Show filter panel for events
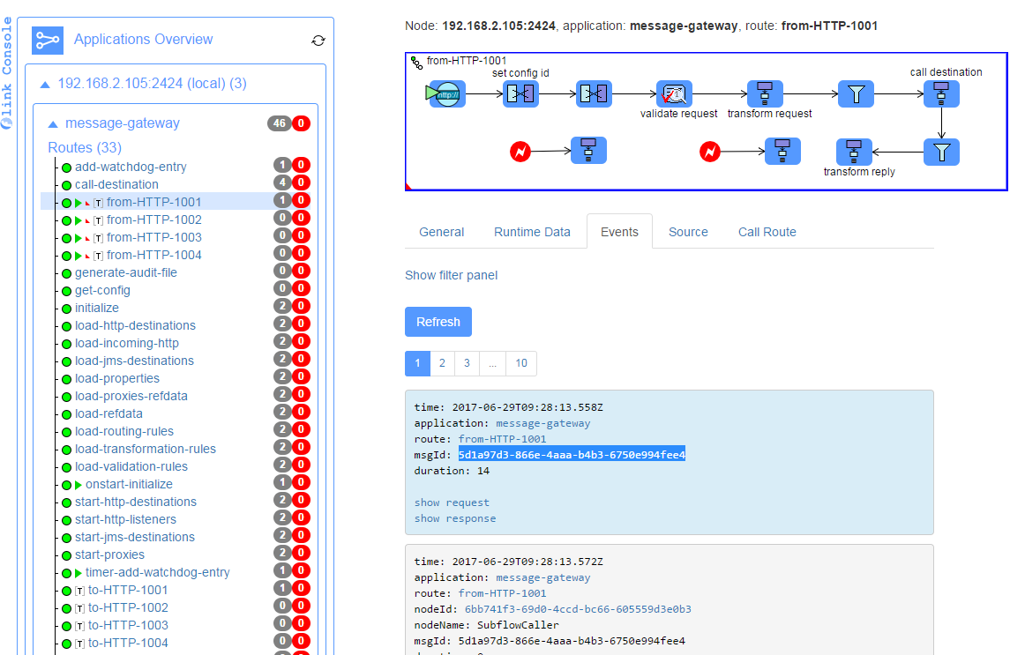1010x655 pixels. coord(451,275)
